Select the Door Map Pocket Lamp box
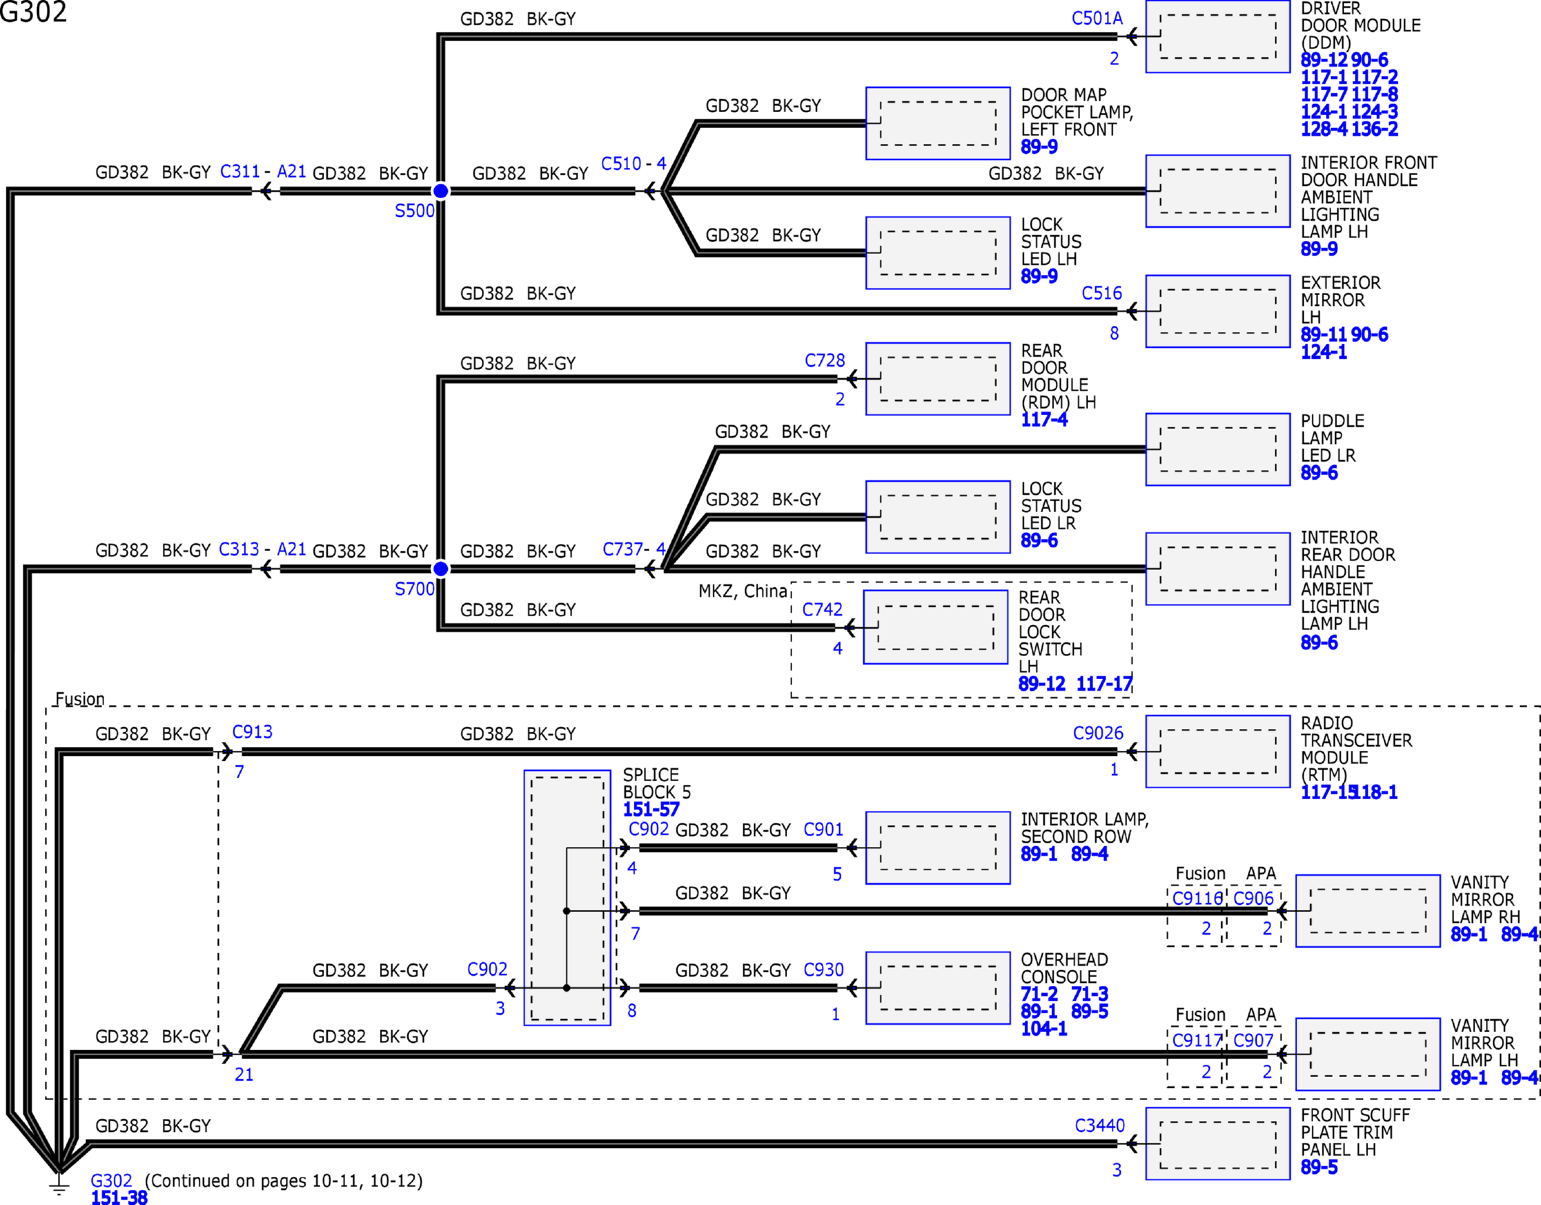Viewport: 1541px width, 1205px height. pyautogui.click(x=938, y=124)
